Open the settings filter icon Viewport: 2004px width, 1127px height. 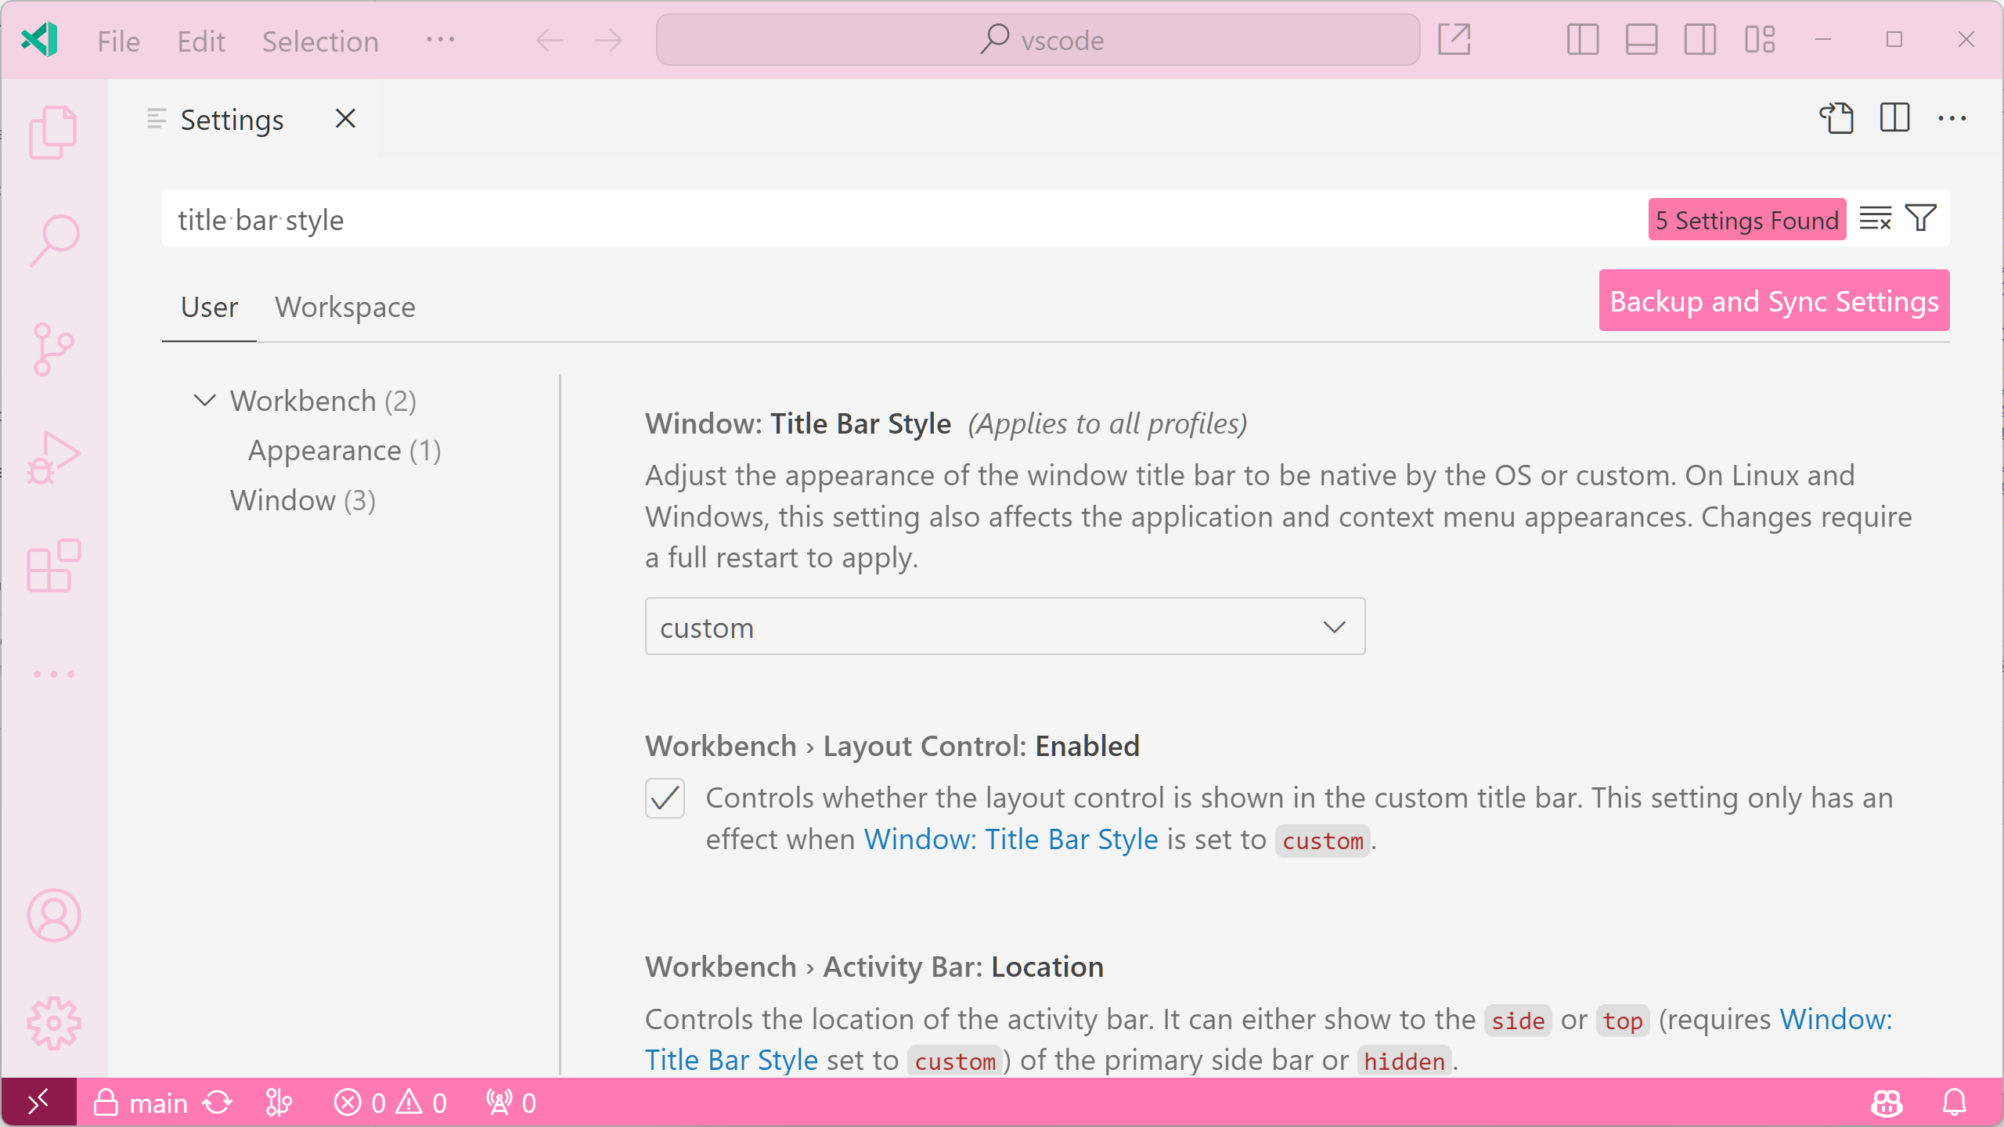1919,218
